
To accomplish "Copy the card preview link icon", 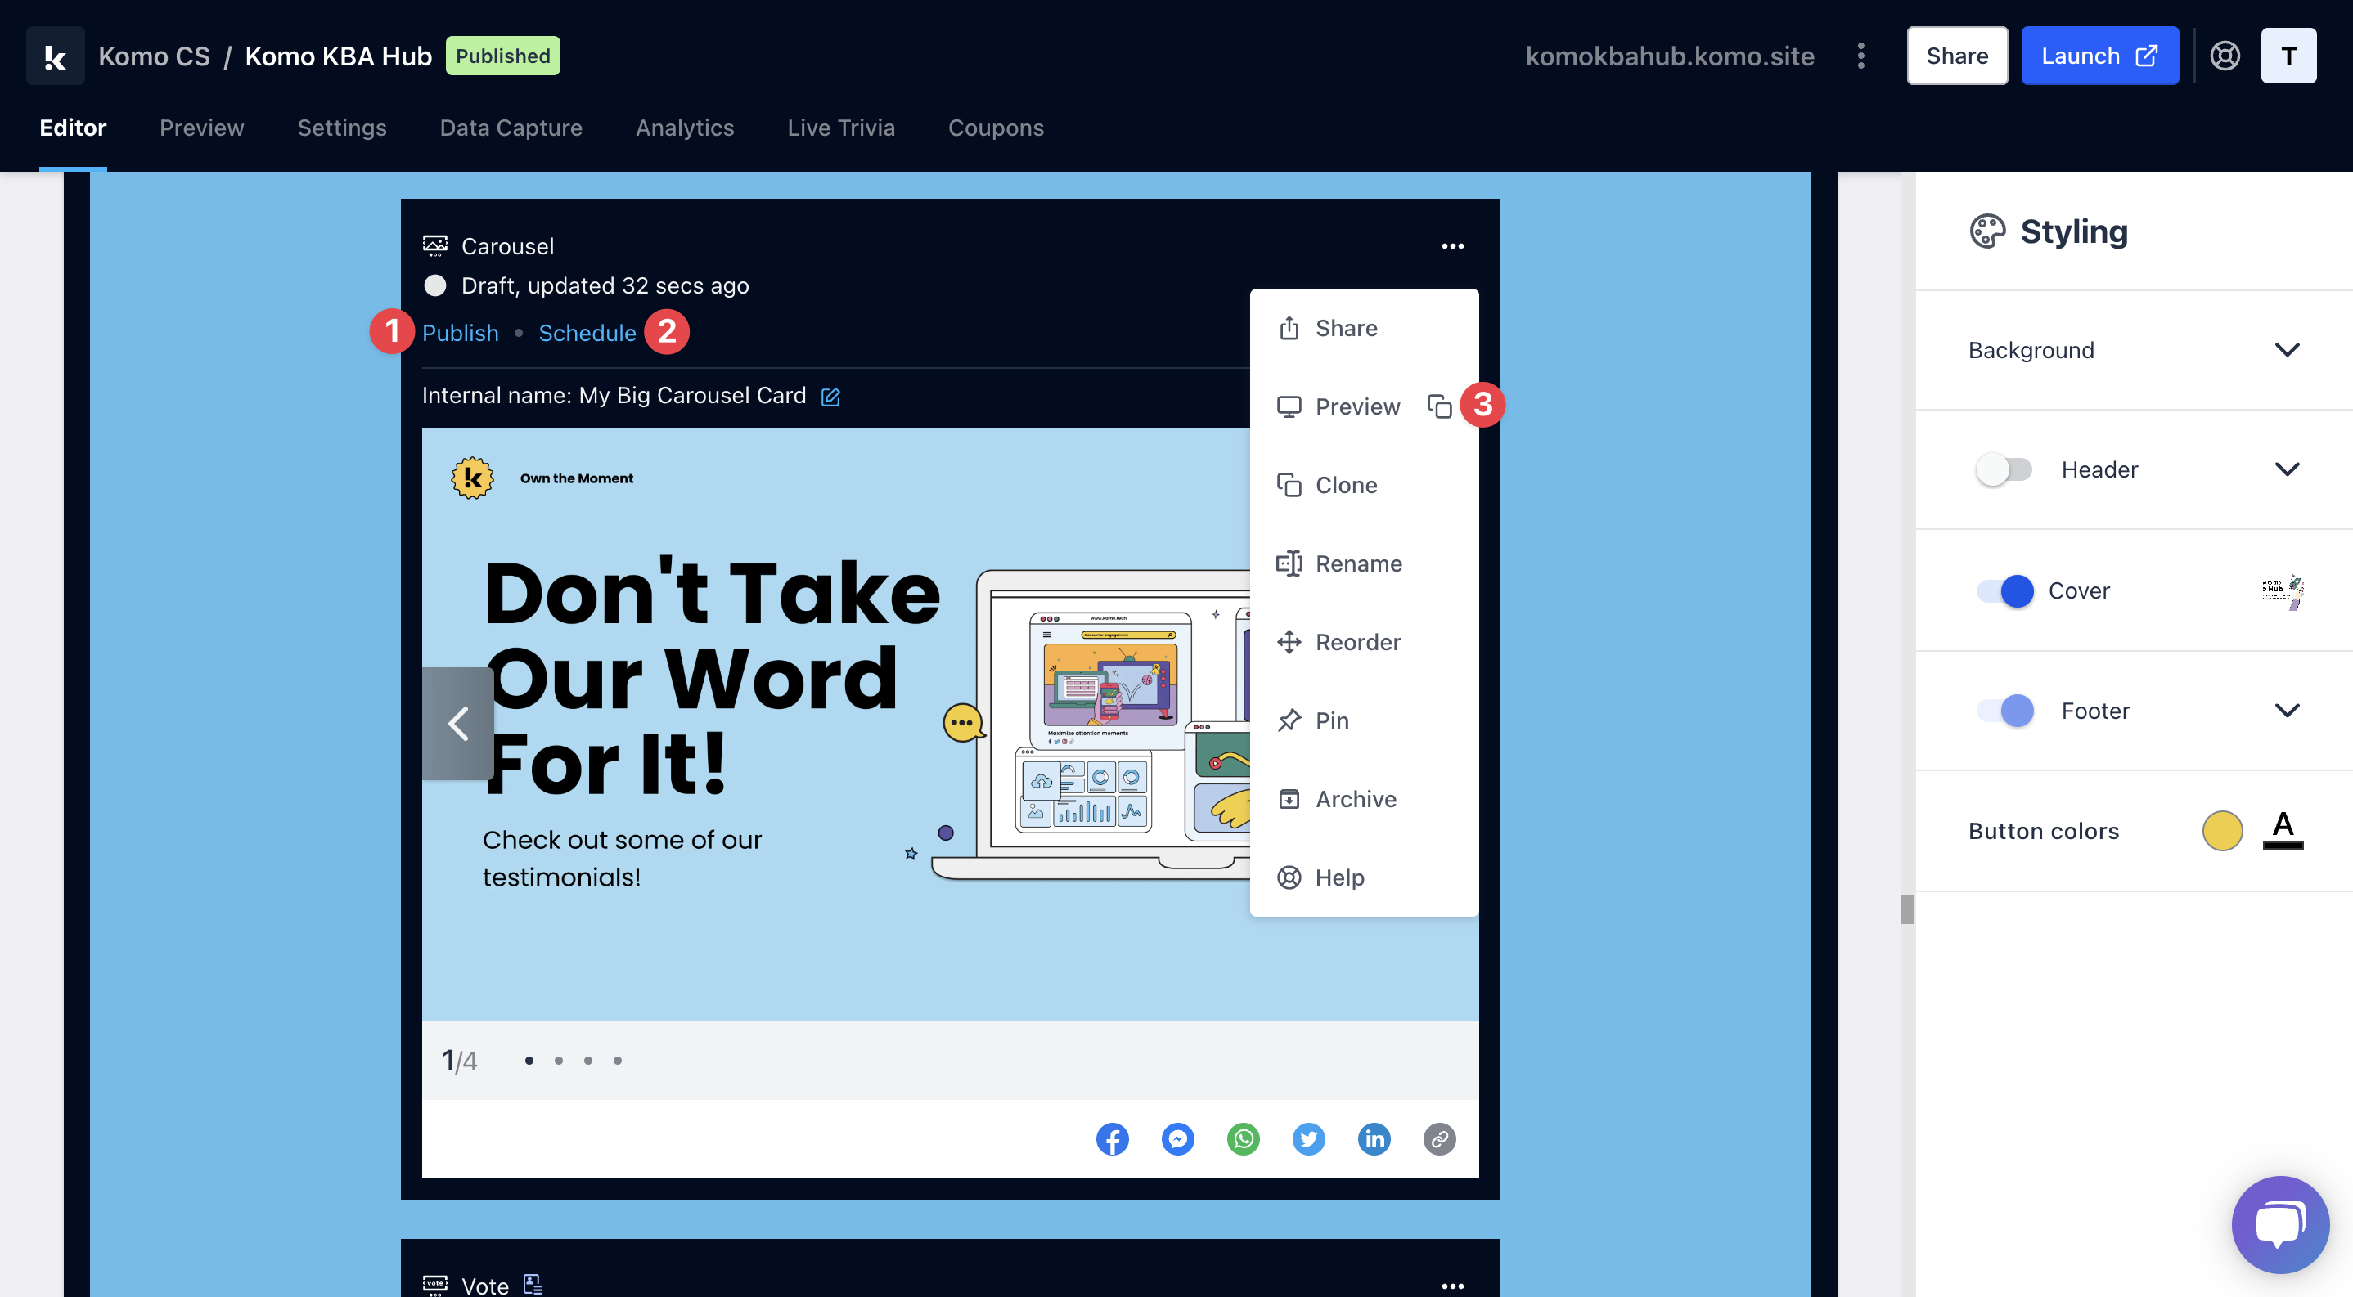I will click(x=1438, y=406).
